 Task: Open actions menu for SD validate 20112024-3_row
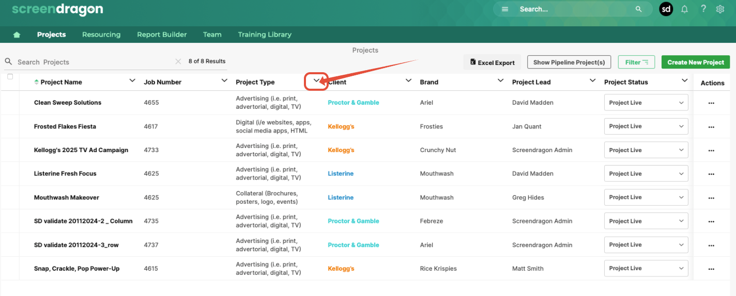click(x=711, y=245)
